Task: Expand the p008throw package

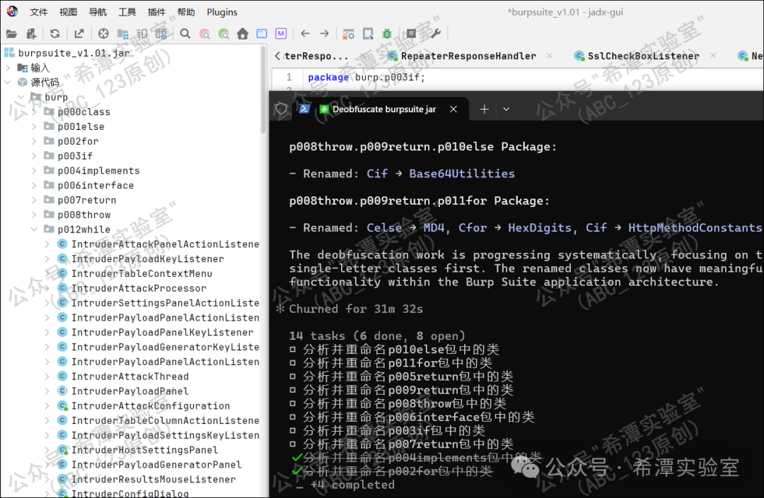Action: click(x=34, y=215)
